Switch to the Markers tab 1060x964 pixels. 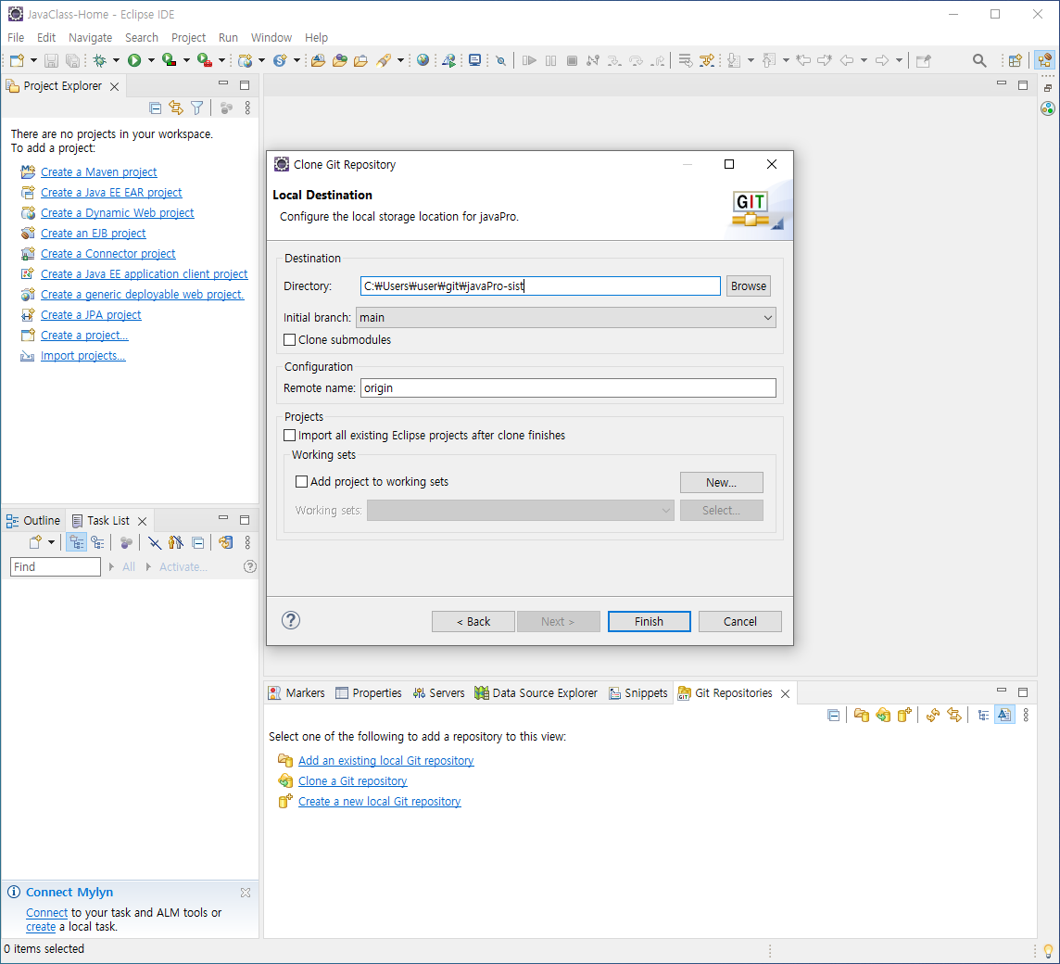tap(297, 692)
